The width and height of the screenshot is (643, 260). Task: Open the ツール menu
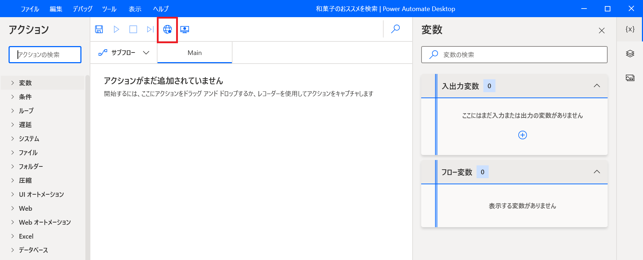point(109,9)
